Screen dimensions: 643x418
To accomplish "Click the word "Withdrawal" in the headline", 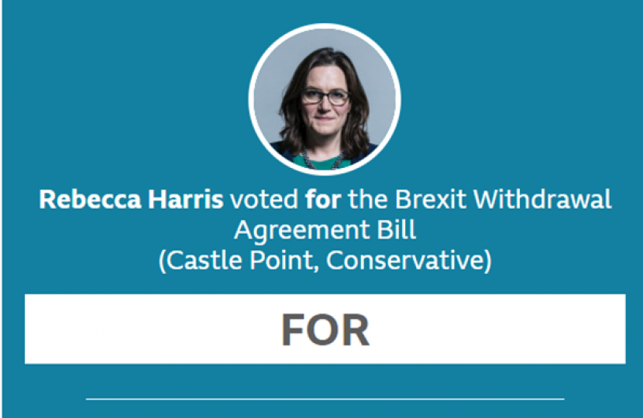I will click(542, 200).
